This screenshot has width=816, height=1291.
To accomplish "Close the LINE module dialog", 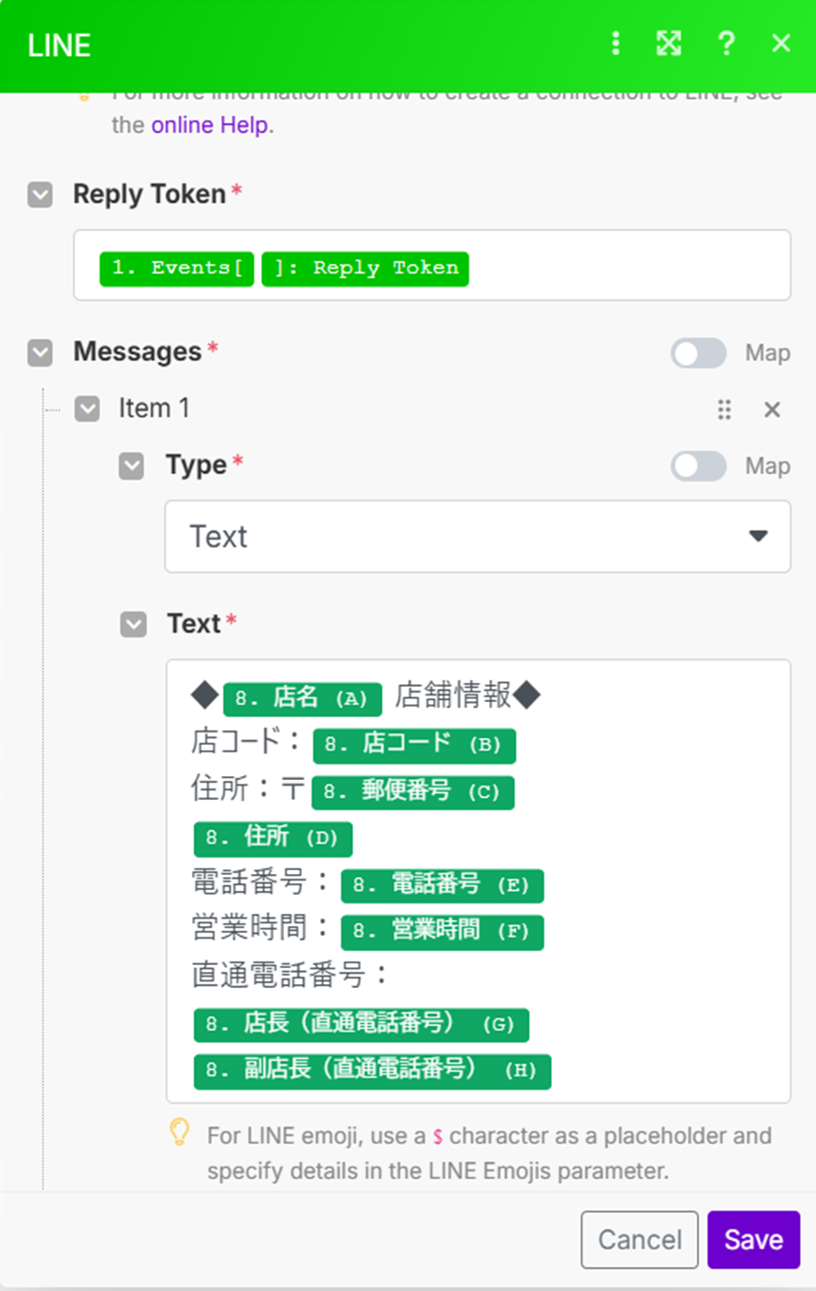I will tap(781, 43).
